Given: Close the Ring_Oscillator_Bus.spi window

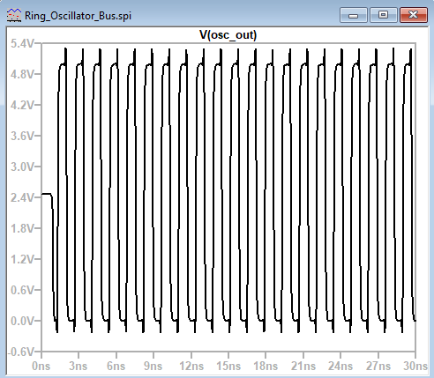Looking at the screenshot, I should point(414,15).
